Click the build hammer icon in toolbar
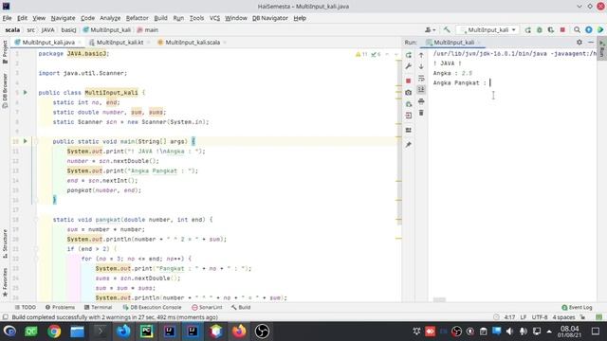The image size is (607, 341). tap(447, 29)
